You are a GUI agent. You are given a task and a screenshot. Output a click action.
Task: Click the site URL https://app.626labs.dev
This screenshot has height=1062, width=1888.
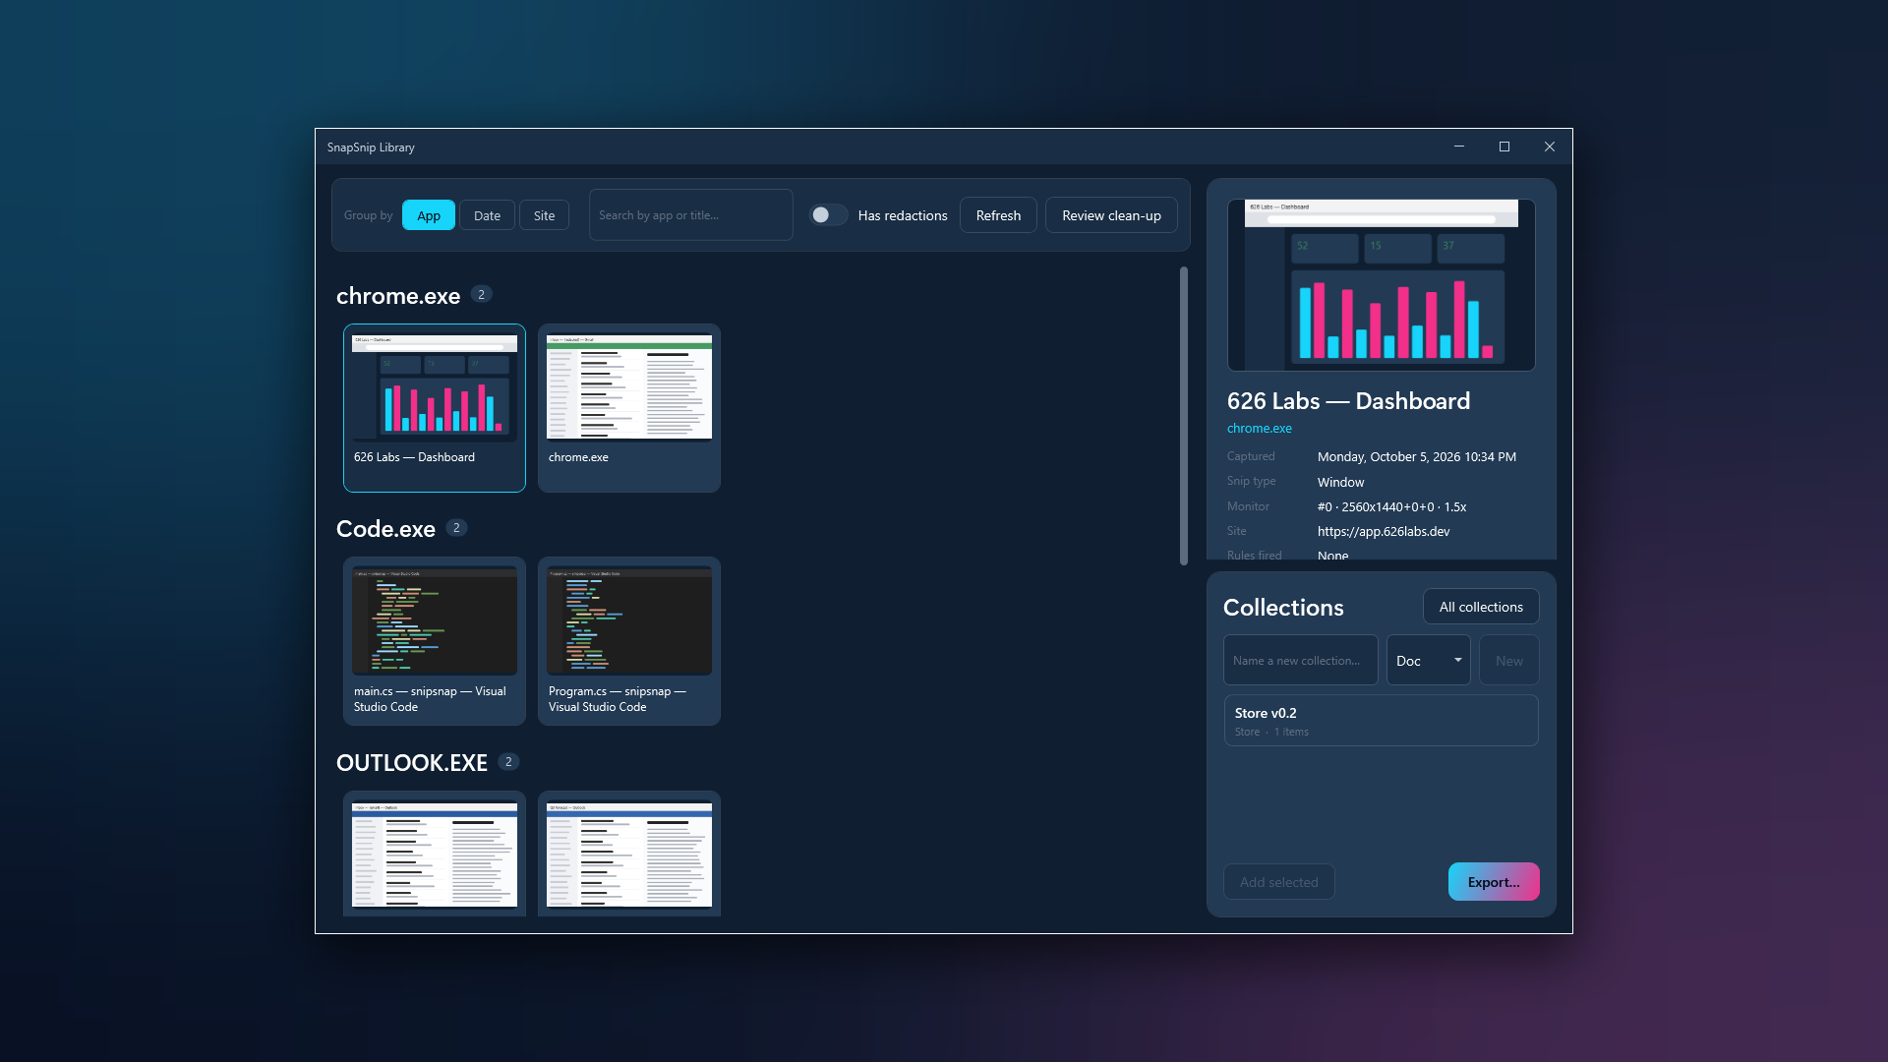1384,532
